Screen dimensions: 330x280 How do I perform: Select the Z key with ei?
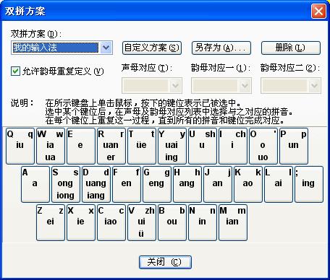pyautogui.click(x=51, y=222)
